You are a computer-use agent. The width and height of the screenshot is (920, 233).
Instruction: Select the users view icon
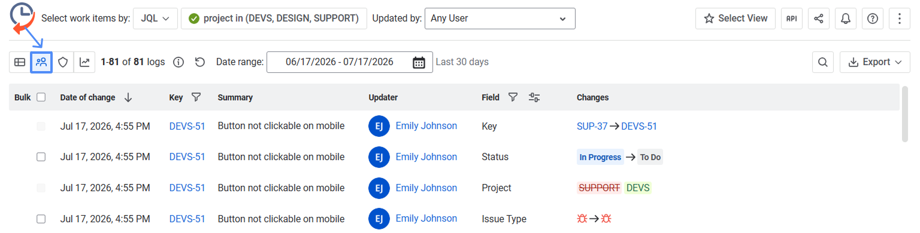point(41,62)
